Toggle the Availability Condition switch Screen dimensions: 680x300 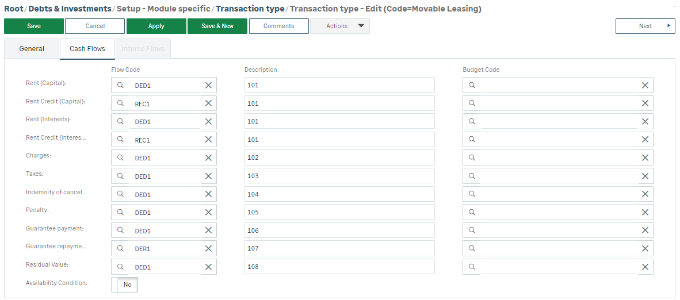click(124, 284)
